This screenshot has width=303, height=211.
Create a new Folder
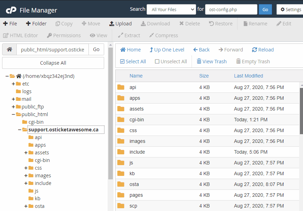pos(36,24)
